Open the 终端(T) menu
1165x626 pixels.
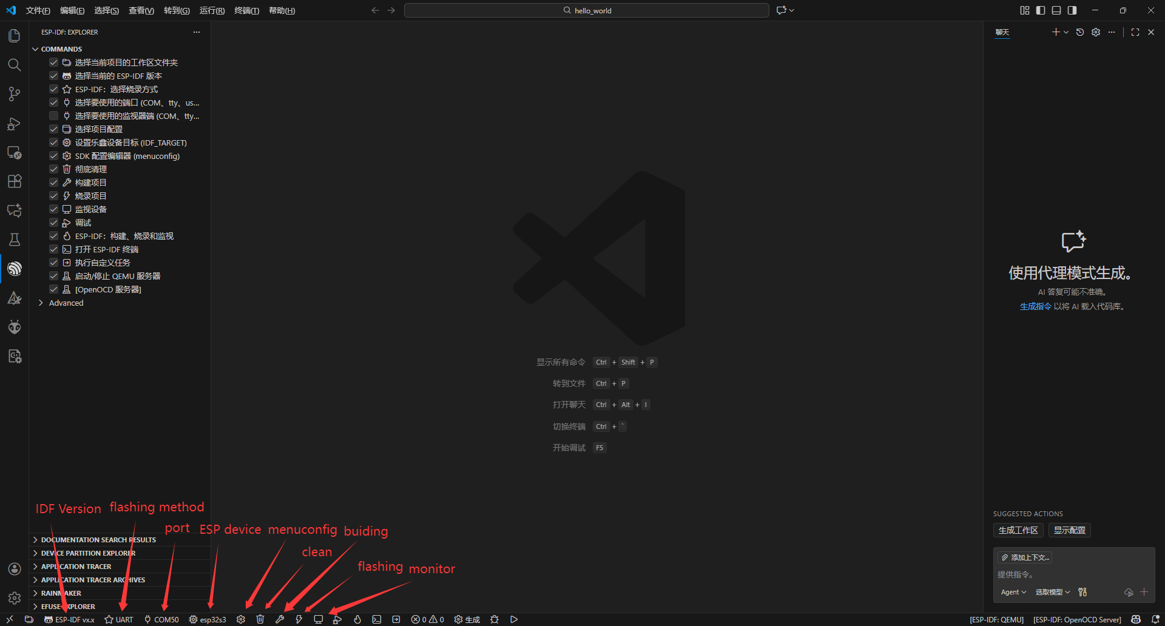point(246,10)
